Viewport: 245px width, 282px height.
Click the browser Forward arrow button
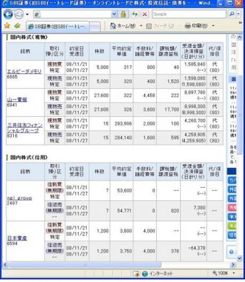click(x=19, y=14)
